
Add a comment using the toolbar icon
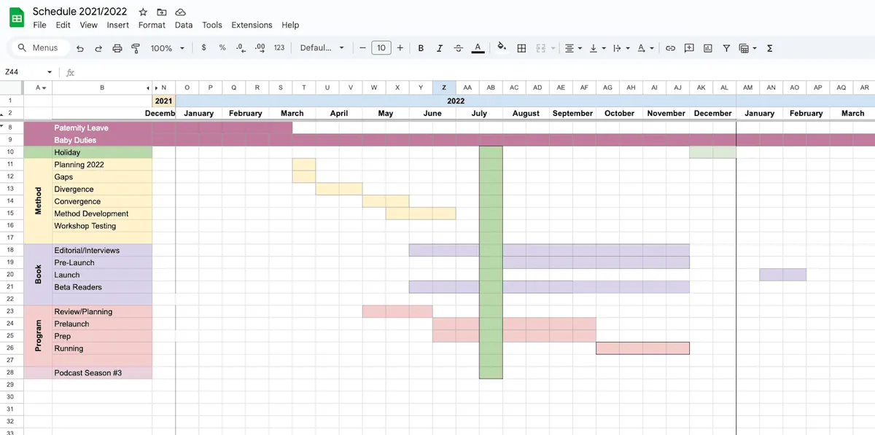point(689,48)
